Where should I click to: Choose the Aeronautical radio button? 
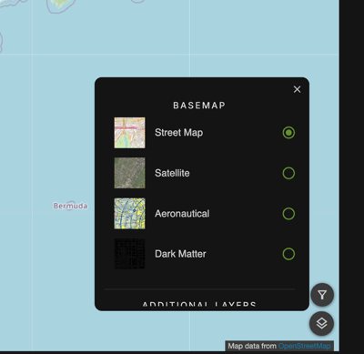(x=288, y=214)
